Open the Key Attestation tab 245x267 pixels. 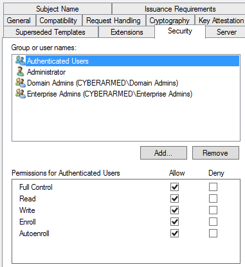click(221, 21)
